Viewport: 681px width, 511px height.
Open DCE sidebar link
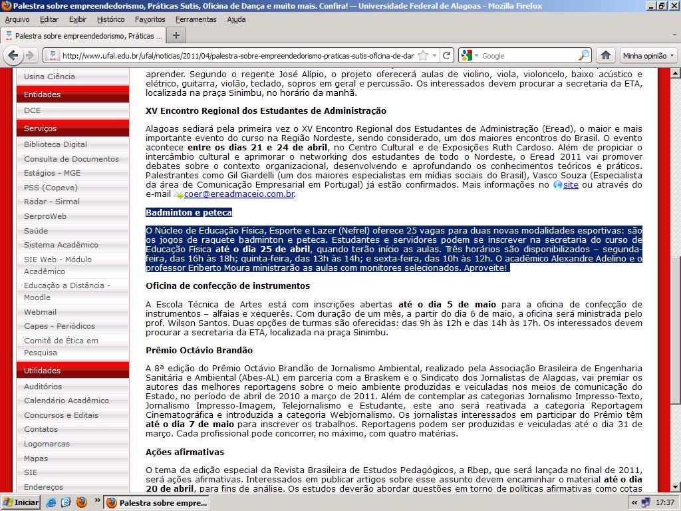click(32, 110)
